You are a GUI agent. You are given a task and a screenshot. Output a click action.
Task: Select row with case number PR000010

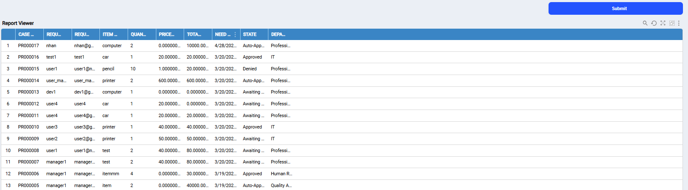(29, 127)
